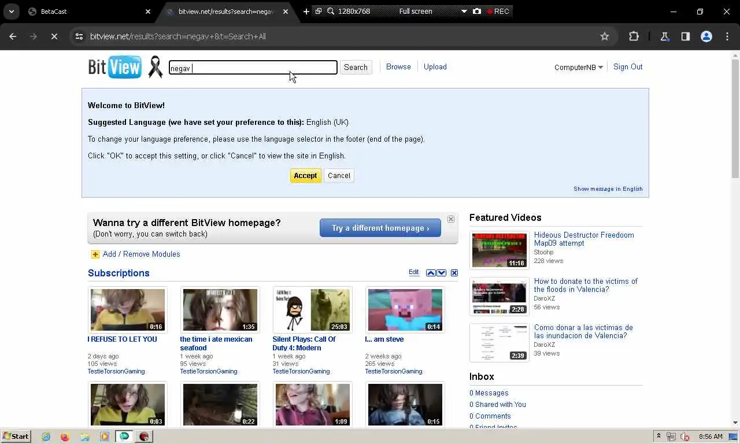Open the taskbar file explorer icon
Screen dimensions: 740x444
click(85, 436)
